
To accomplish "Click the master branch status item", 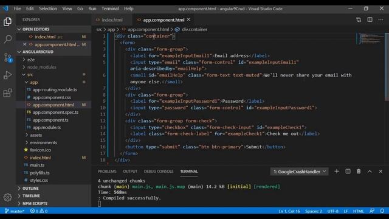I will click(x=15, y=211).
